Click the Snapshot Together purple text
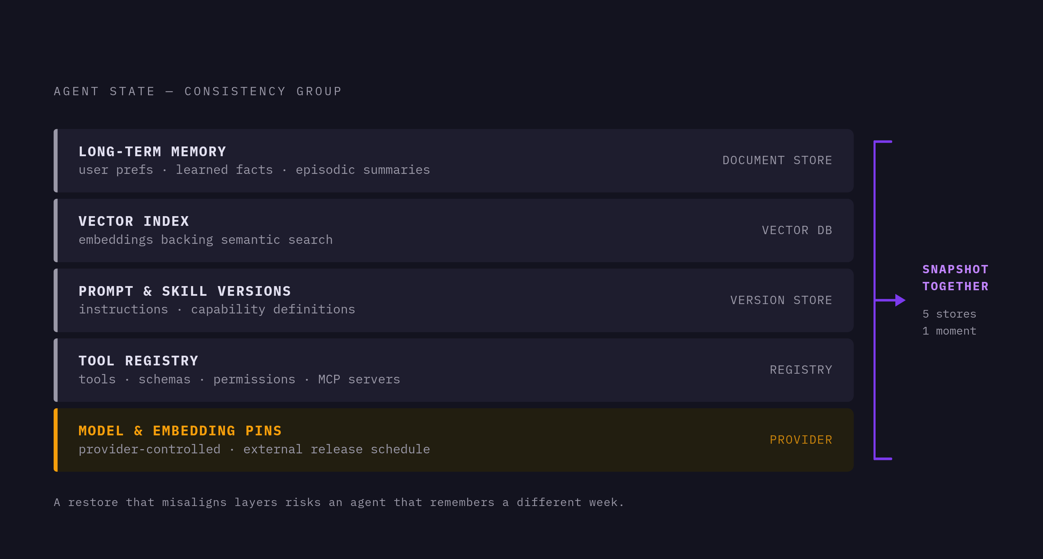Screen dimensions: 1043x559 click(956, 278)
